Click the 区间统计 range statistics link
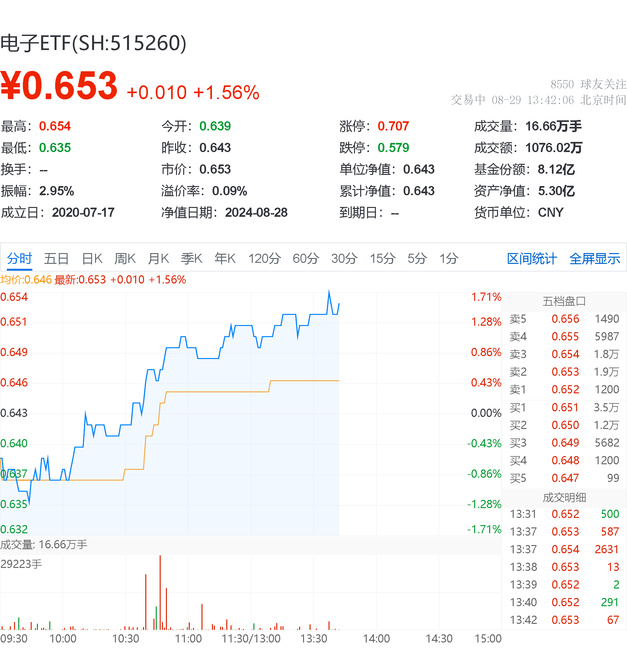 click(532, 259)
